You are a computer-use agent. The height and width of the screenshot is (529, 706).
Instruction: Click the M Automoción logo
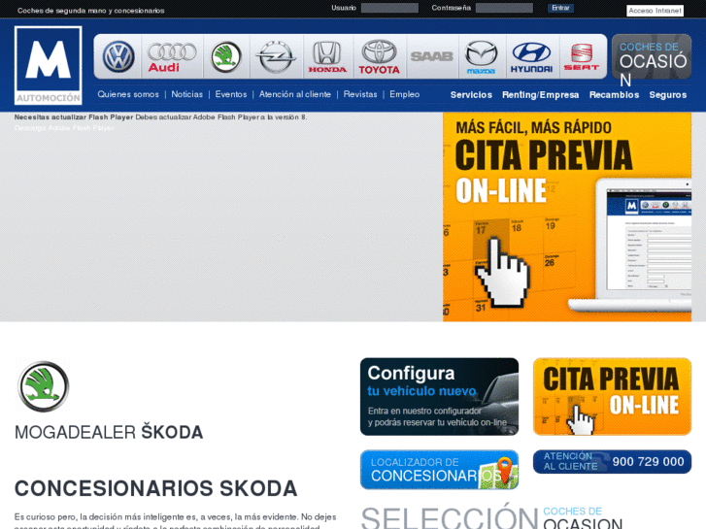(x=49, y=65)
